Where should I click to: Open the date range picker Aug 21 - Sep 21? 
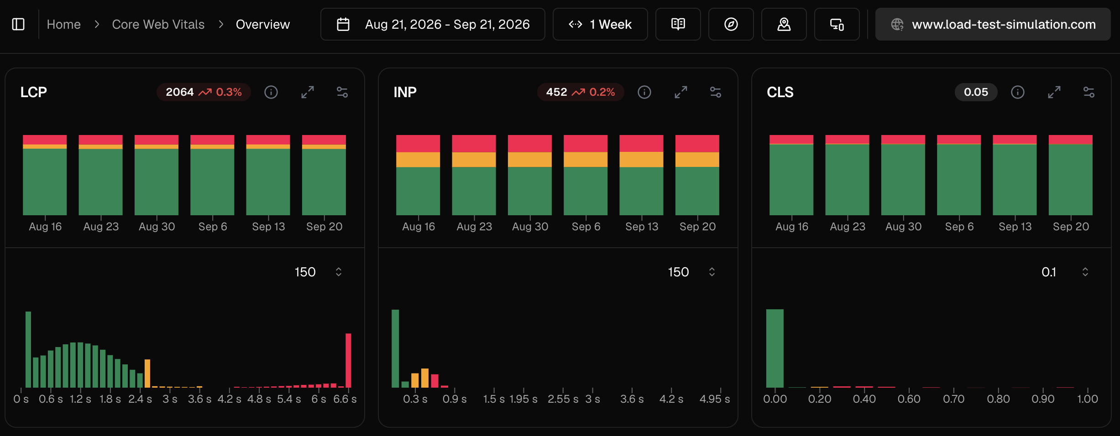(433, 24)
